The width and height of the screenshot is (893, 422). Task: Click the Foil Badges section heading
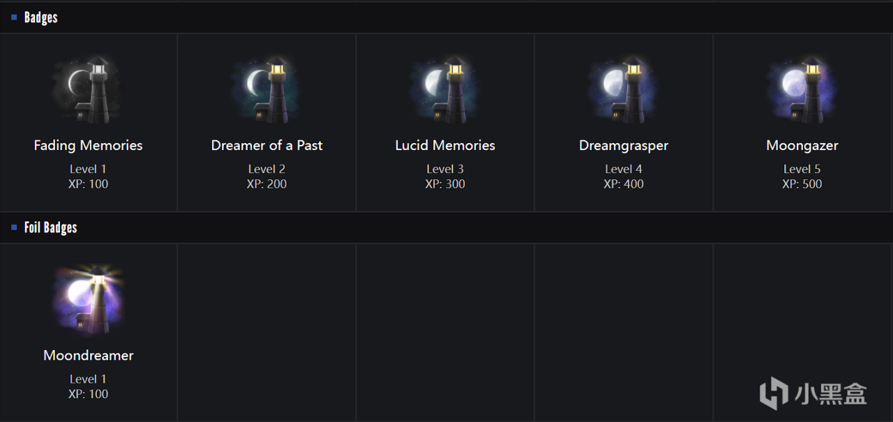tap(51, 227)
